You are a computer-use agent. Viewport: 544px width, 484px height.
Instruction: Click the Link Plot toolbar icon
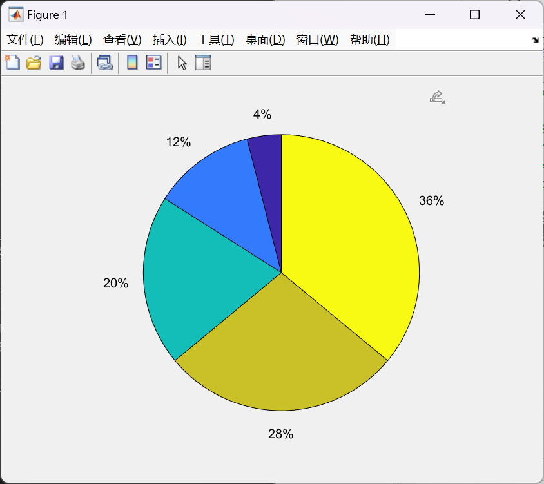coord(104,63)
